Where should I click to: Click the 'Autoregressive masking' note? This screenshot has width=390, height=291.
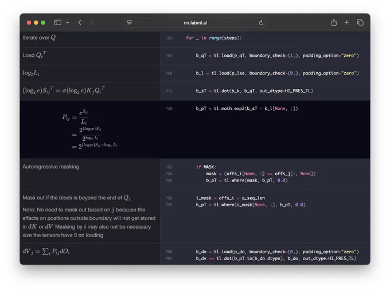pos(50,167)
